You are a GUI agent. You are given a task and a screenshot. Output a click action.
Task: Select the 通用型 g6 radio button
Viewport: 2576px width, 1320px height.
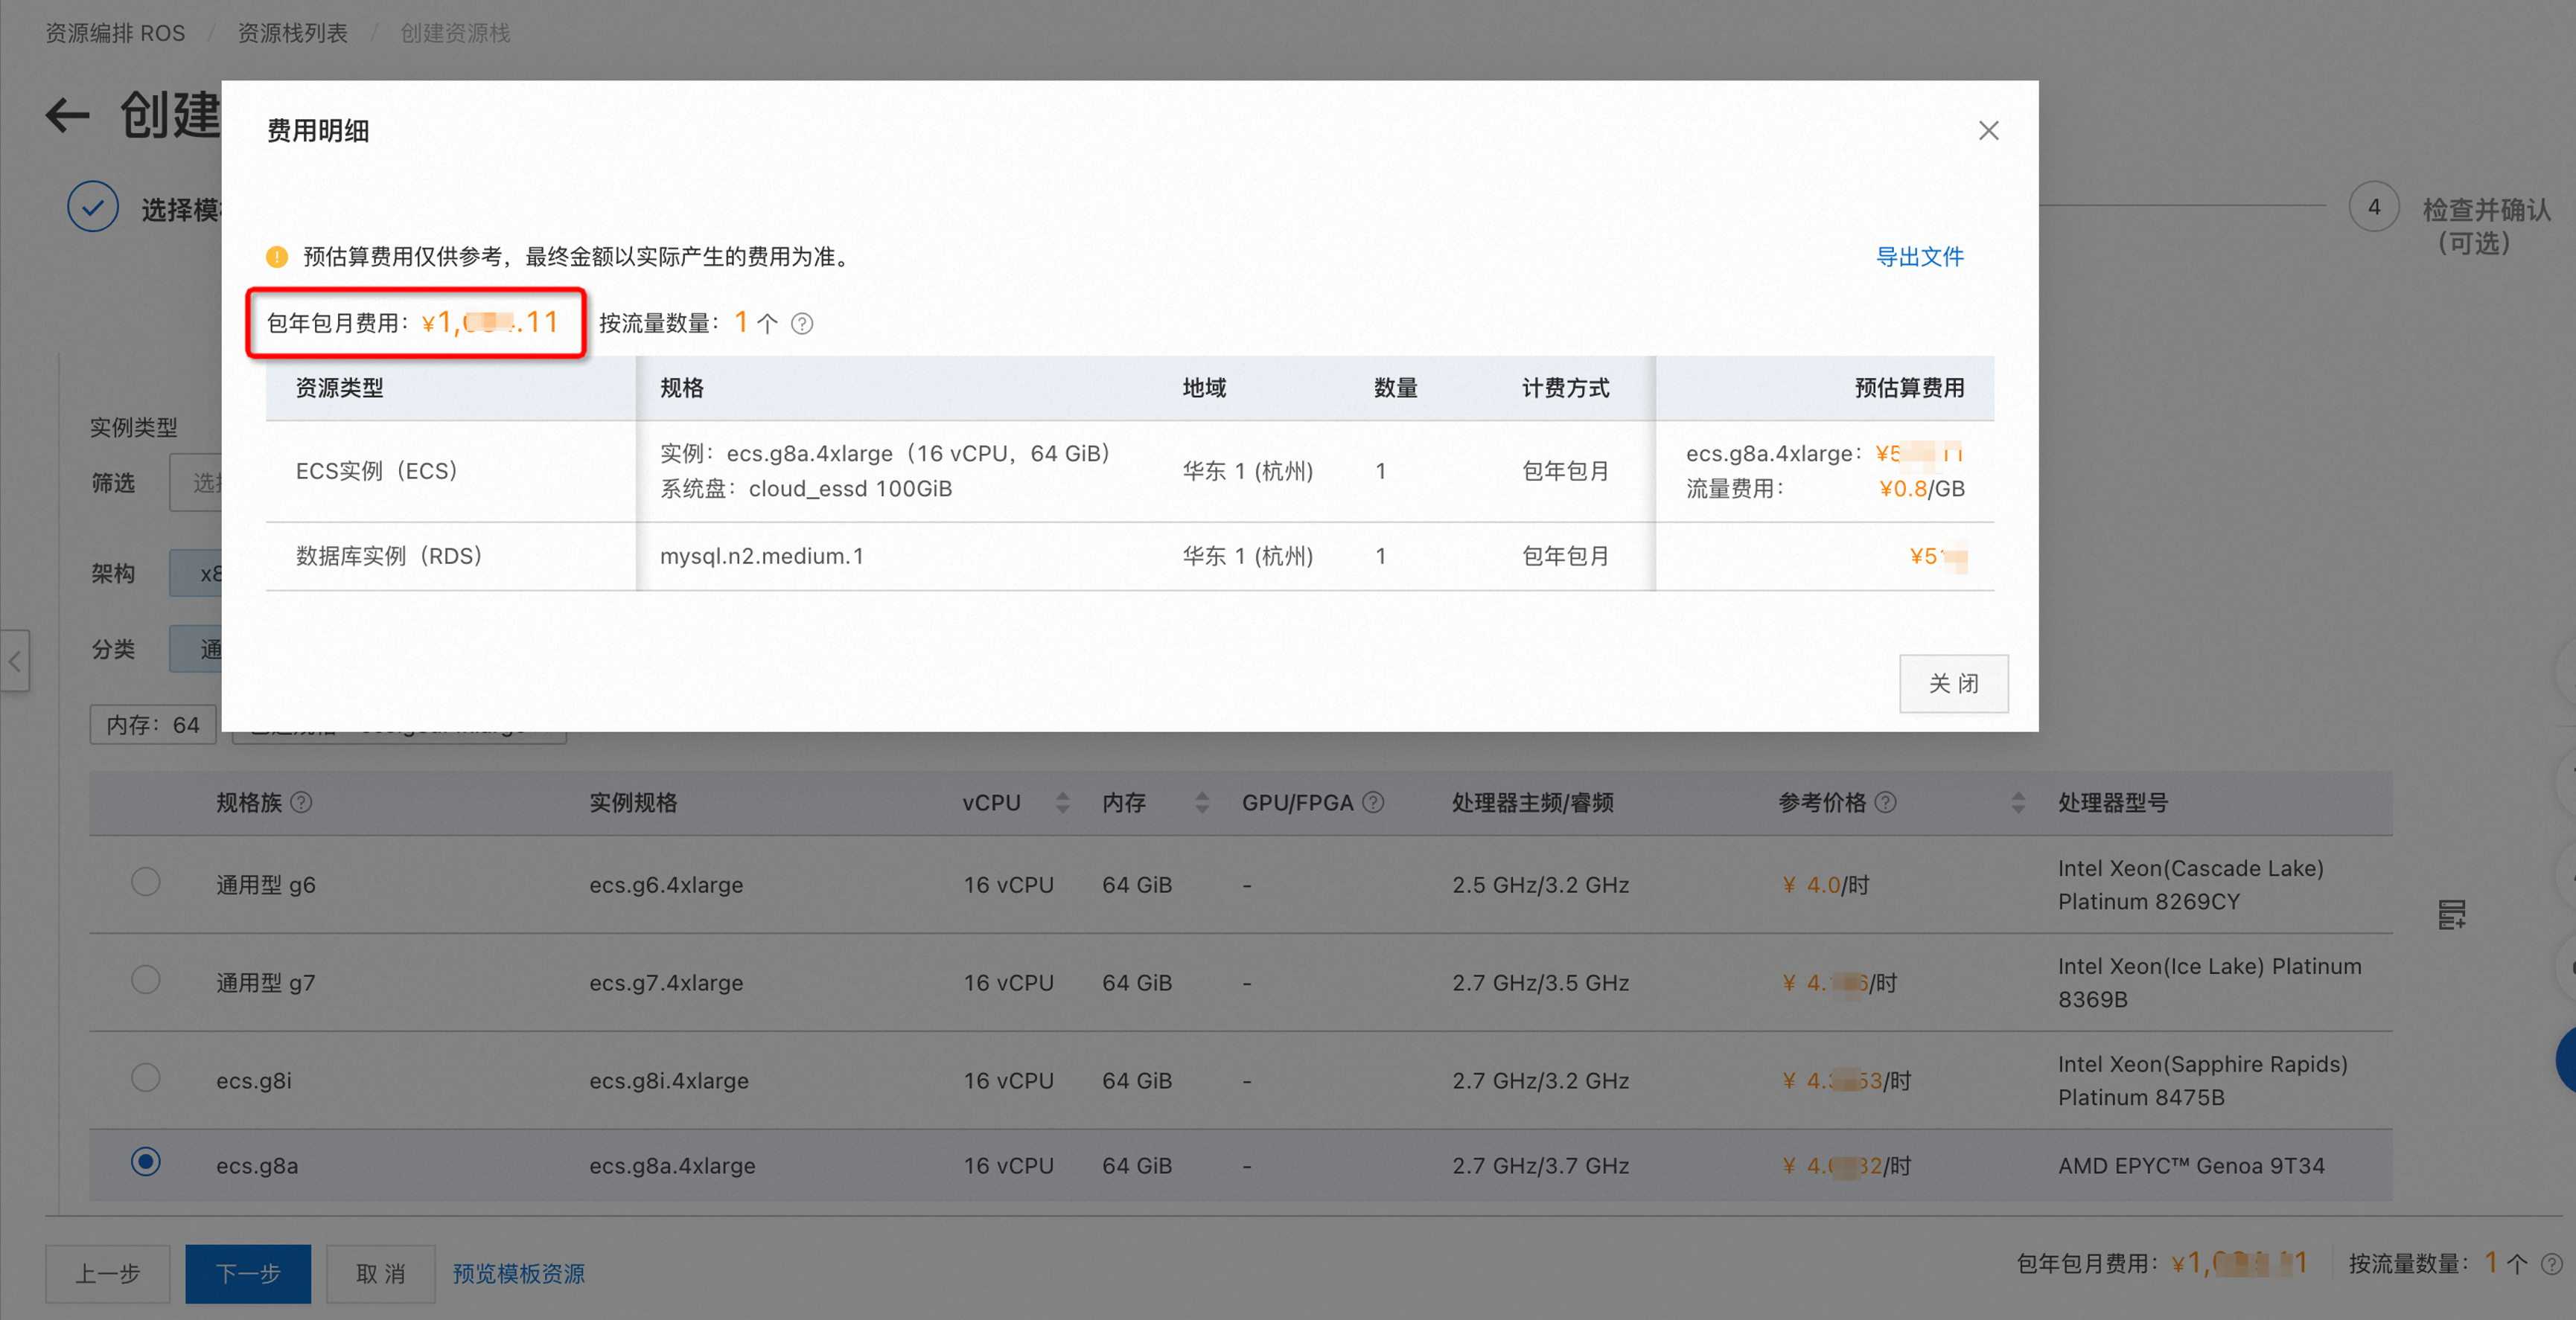(146, 882)
